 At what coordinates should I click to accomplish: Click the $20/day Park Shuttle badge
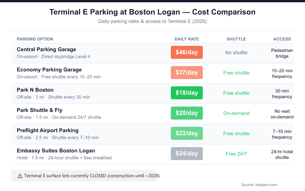pyautogui.click(x=187, y=113)
